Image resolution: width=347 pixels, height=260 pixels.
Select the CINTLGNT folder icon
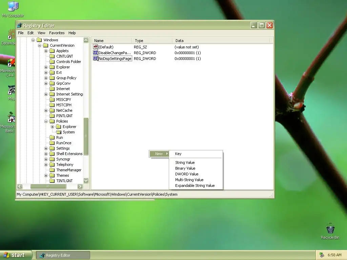coord(52,56)
